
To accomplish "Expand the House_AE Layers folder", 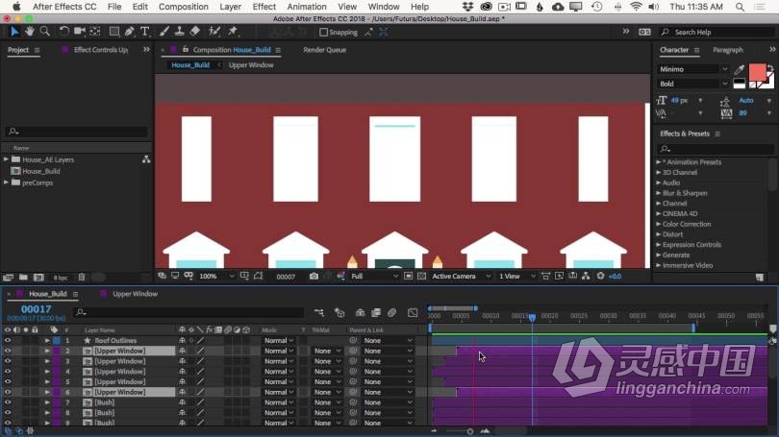I will [7, 159].
